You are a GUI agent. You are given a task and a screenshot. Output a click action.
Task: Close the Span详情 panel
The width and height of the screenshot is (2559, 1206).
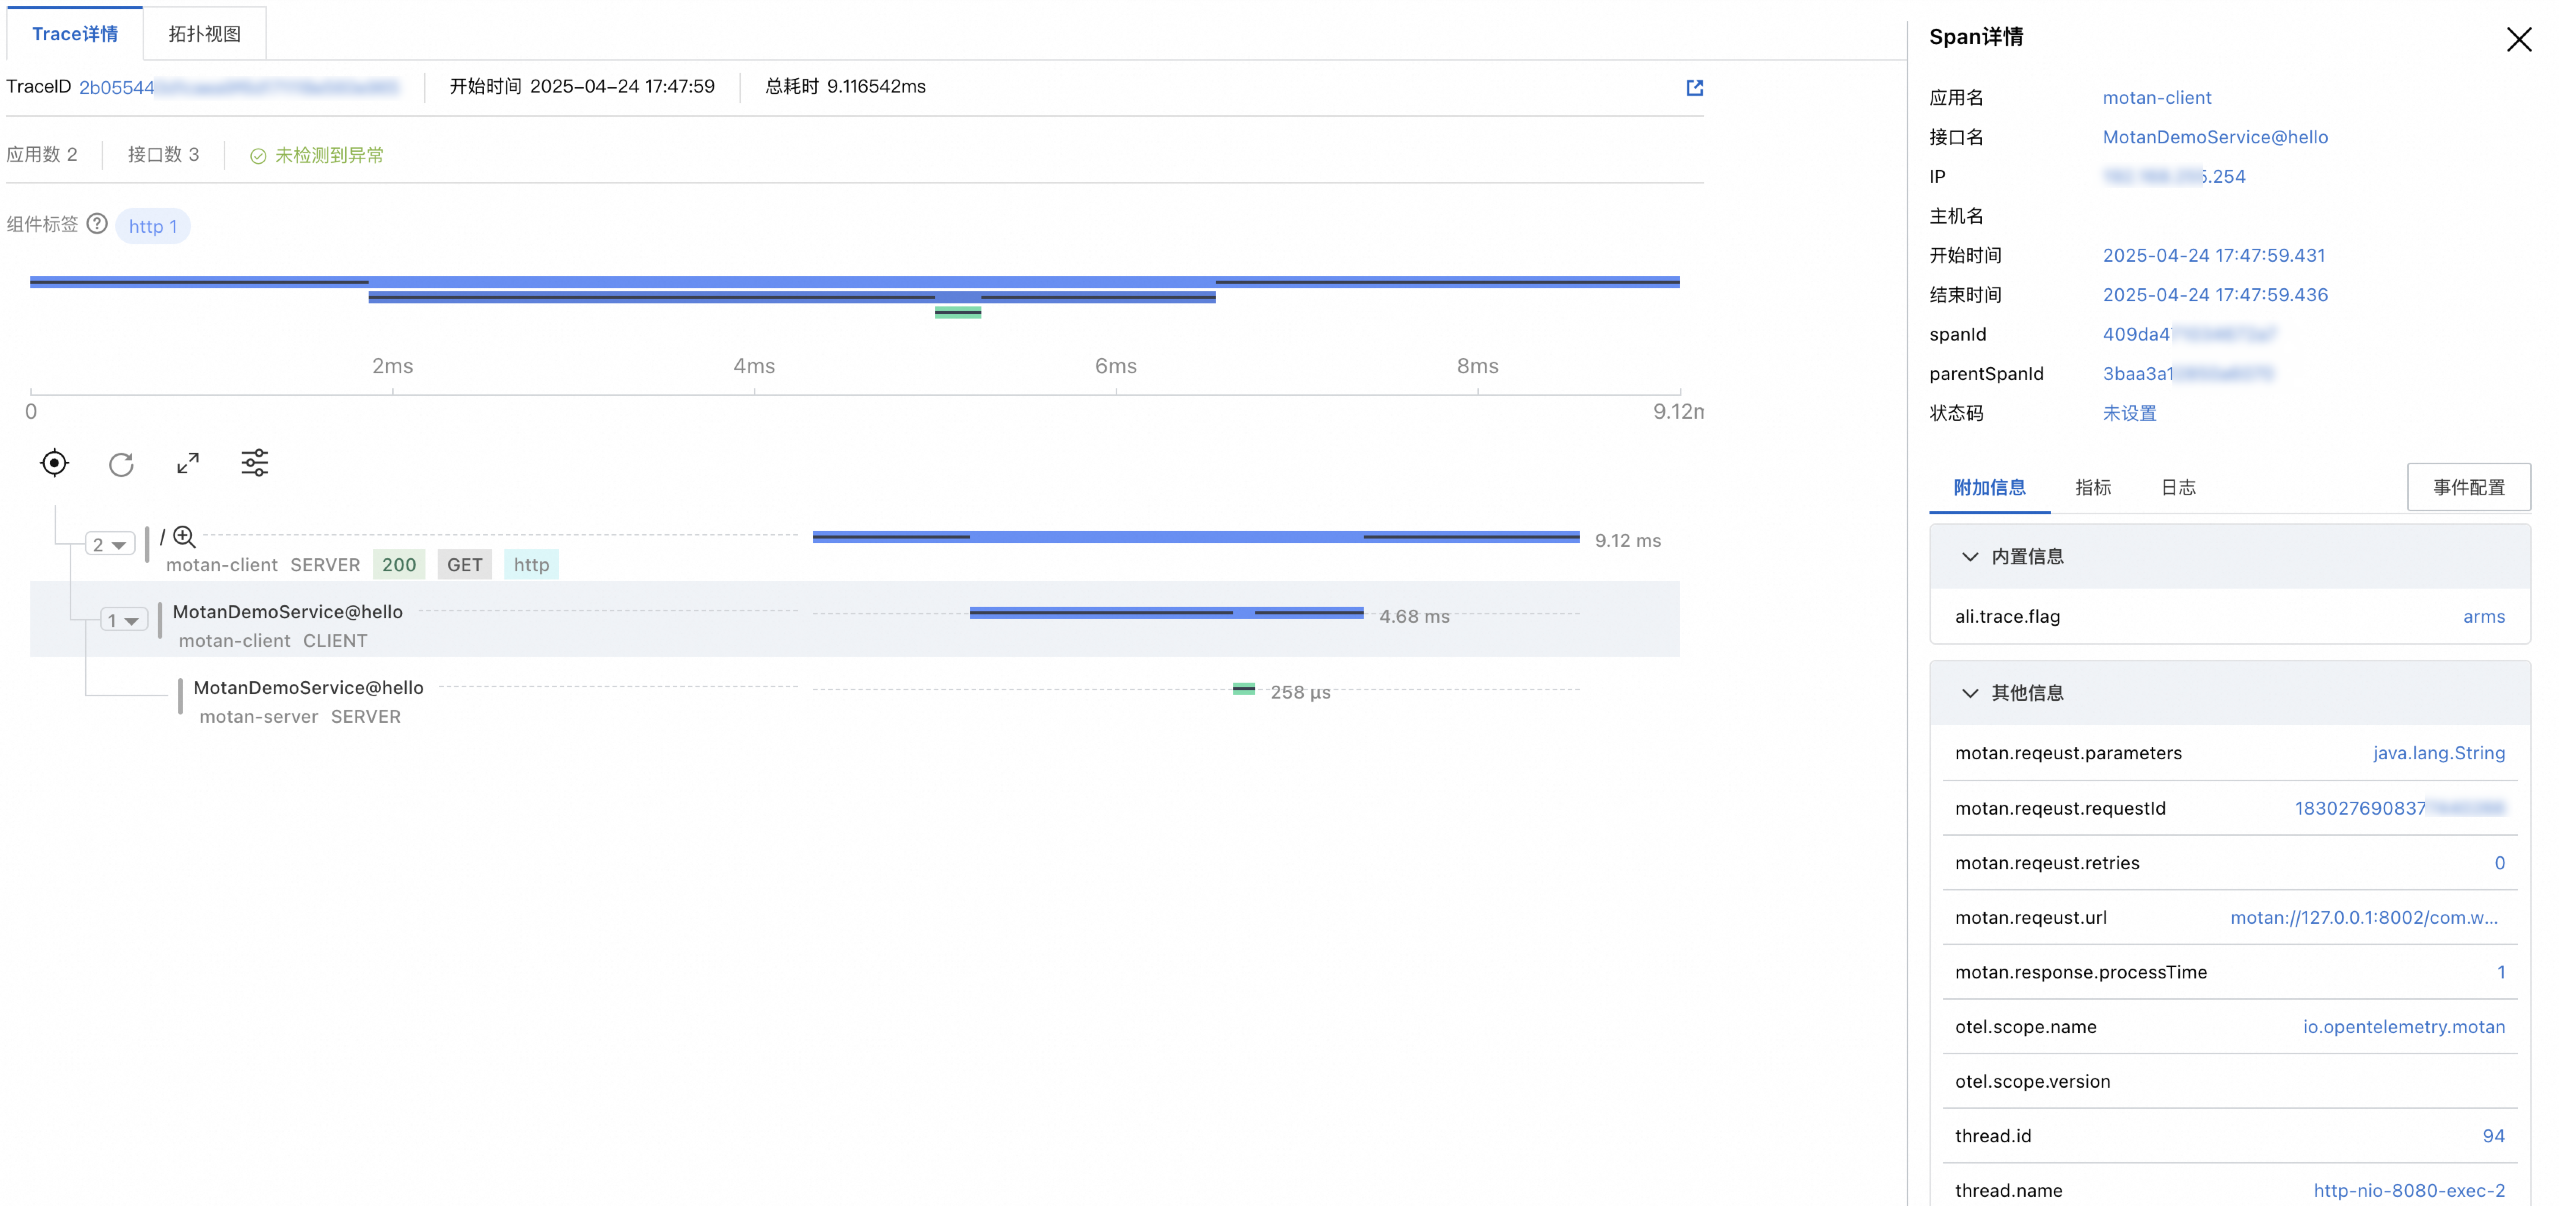2518,40
